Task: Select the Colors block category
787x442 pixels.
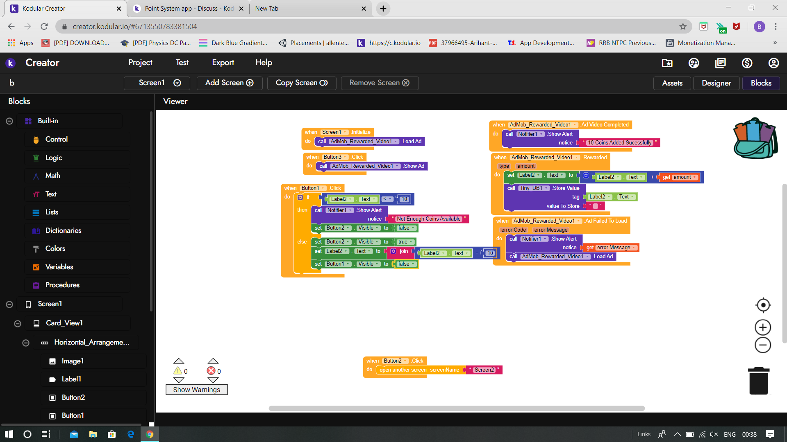Action: click(x=55, y=249)
